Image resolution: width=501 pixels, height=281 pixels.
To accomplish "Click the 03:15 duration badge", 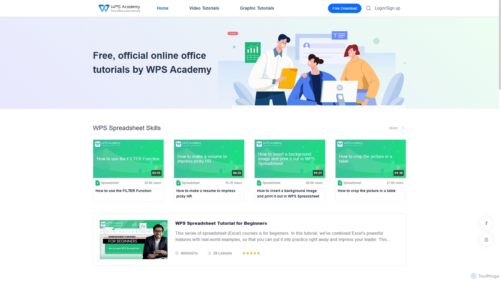I will (x=157, y=173).
